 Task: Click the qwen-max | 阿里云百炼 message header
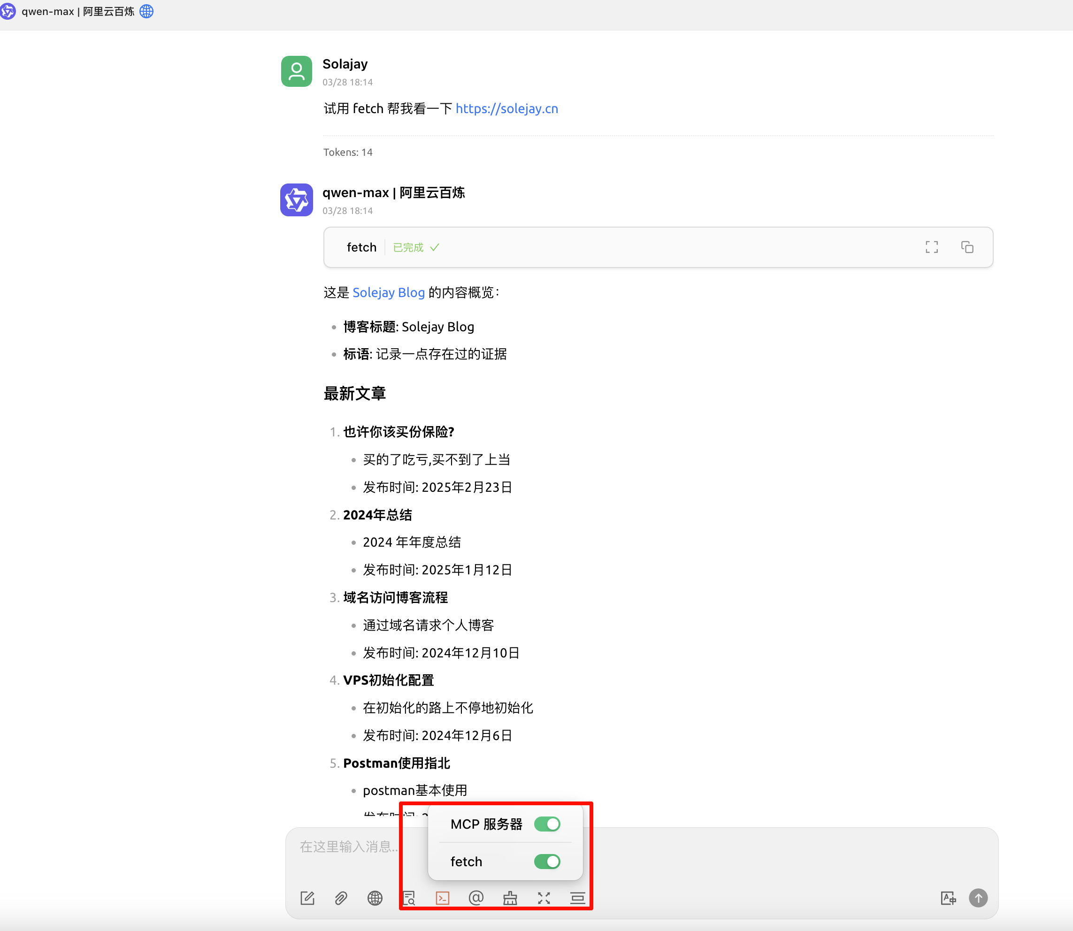click(x=393, y=193)
